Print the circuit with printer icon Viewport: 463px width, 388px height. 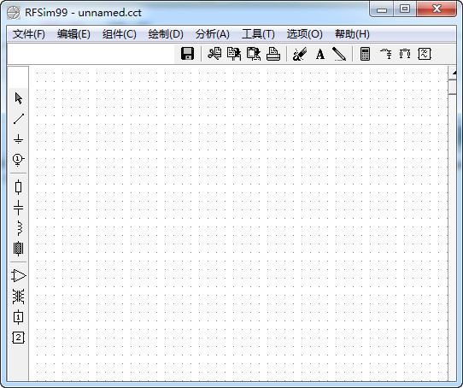tap(273, 54)
